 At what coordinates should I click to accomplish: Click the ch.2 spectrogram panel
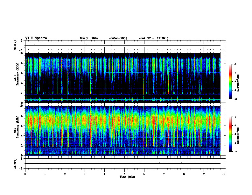123,131
